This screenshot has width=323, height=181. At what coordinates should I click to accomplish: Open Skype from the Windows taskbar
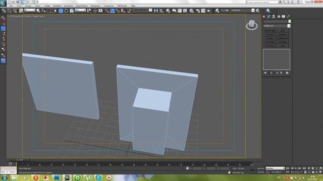pyautogui.click(x=98, y=177)
